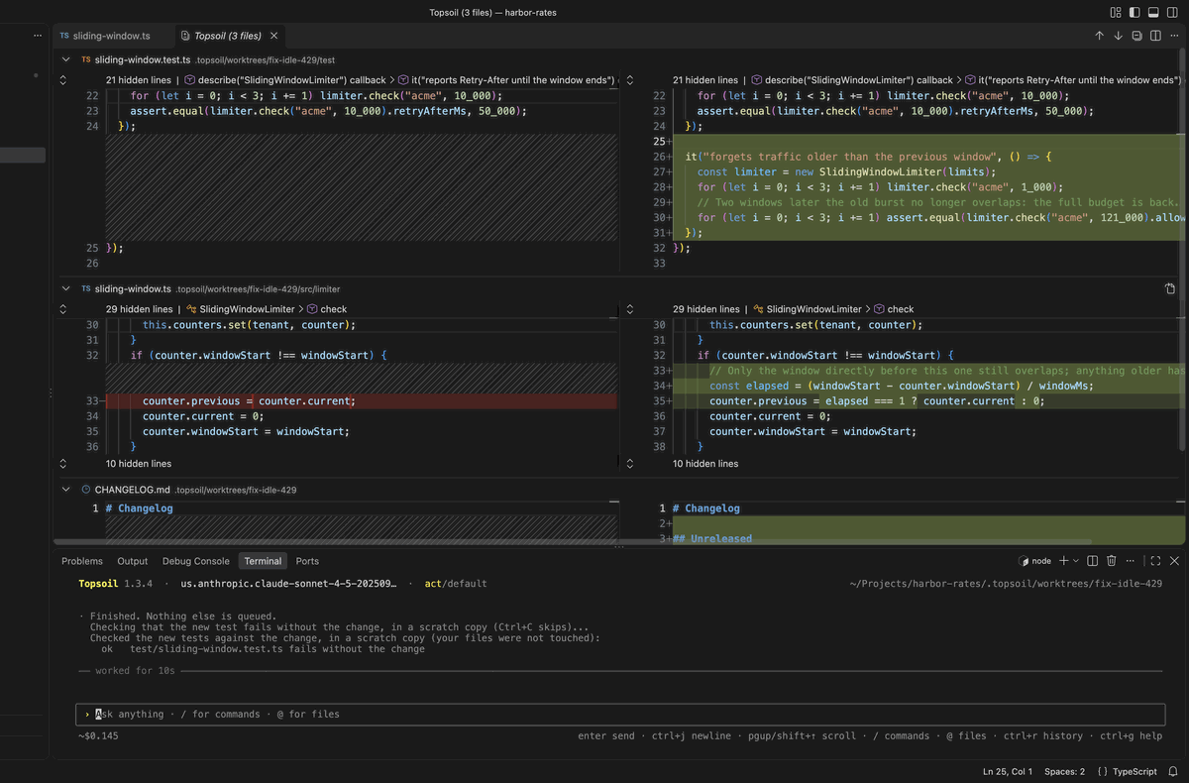Click SlidingWindowLimiter class breadcrumb in left pane
Image resolution: width=1189 pixels, height=783 pixels.
[241, 309]
